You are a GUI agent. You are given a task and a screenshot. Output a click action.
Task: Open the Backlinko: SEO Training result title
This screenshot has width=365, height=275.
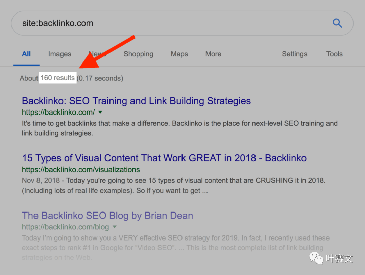136,101
